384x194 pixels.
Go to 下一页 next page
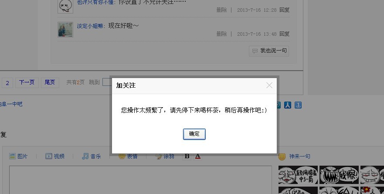click(27, 82)
